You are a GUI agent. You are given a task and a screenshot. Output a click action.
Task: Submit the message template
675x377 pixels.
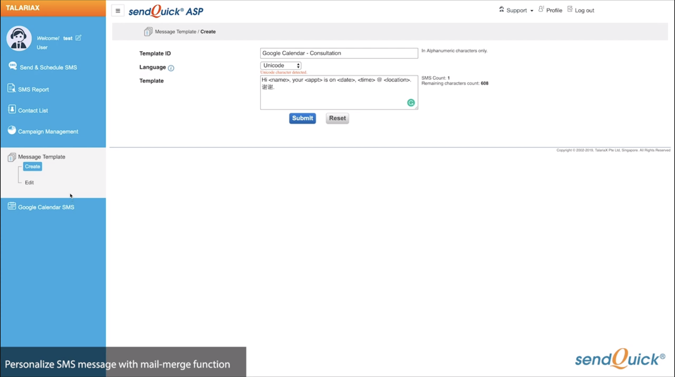[302, 118]
